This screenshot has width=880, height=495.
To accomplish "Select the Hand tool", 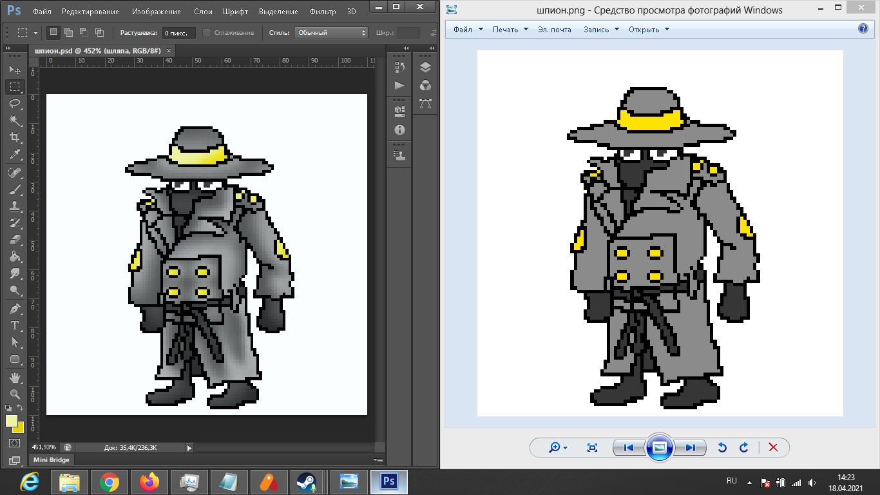I will click(x=15, y=377).
